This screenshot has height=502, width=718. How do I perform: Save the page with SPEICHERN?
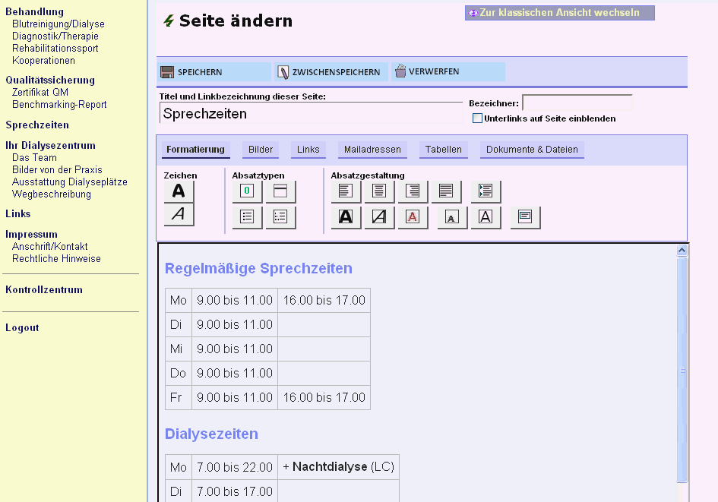(x=214, y=72)
